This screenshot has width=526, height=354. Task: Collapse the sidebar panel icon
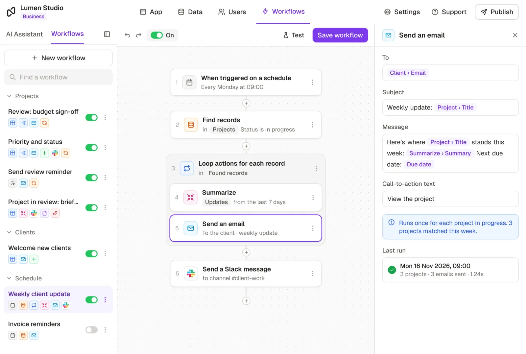tap(107, 34)
